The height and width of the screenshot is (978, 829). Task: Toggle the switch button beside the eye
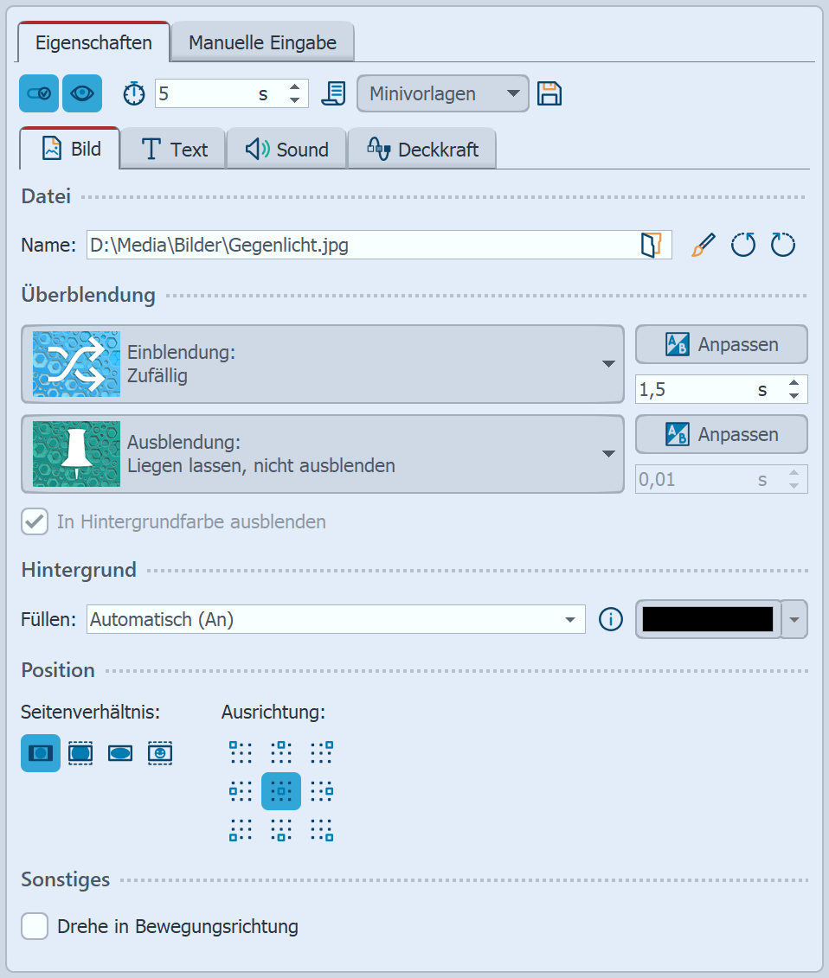tap(39, 93)
